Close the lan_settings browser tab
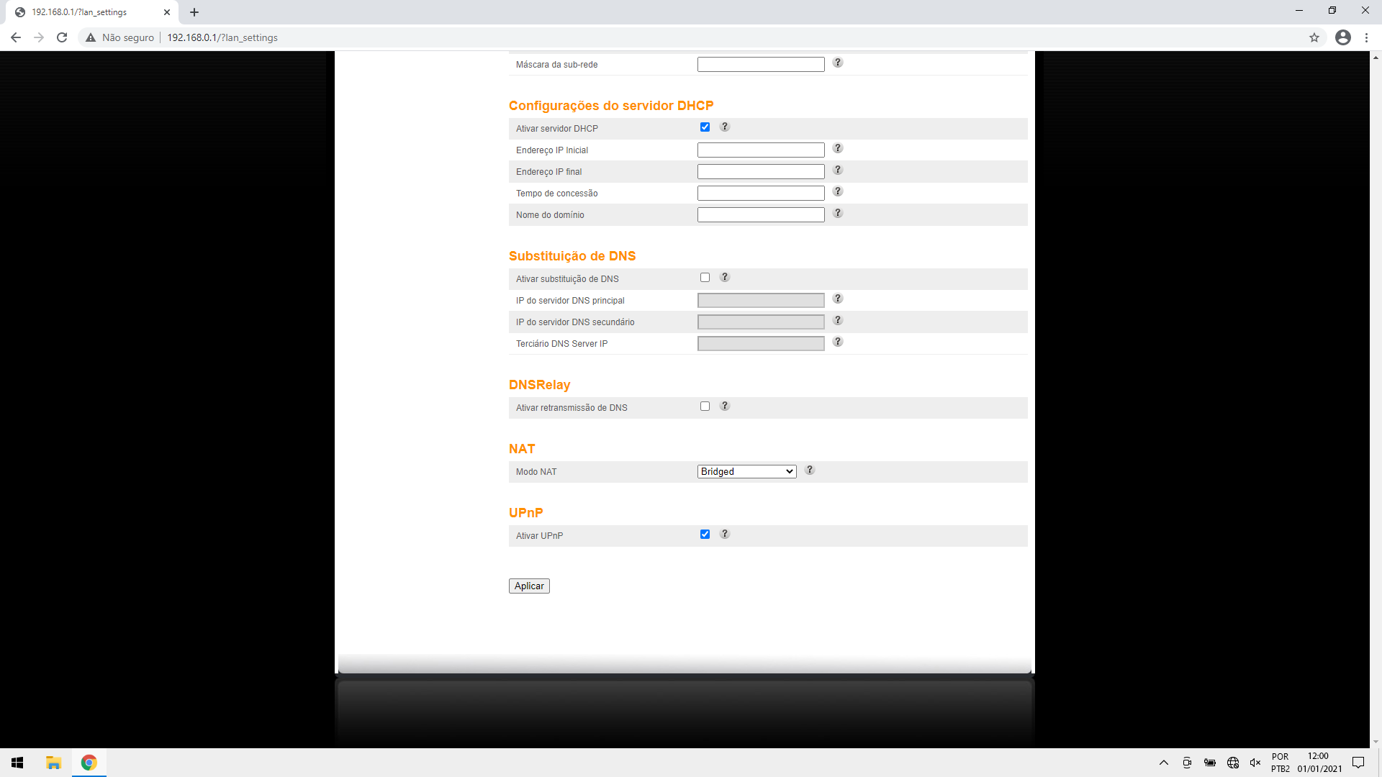The height and width of the screenshot is (777, 1382). coord(167,12)
